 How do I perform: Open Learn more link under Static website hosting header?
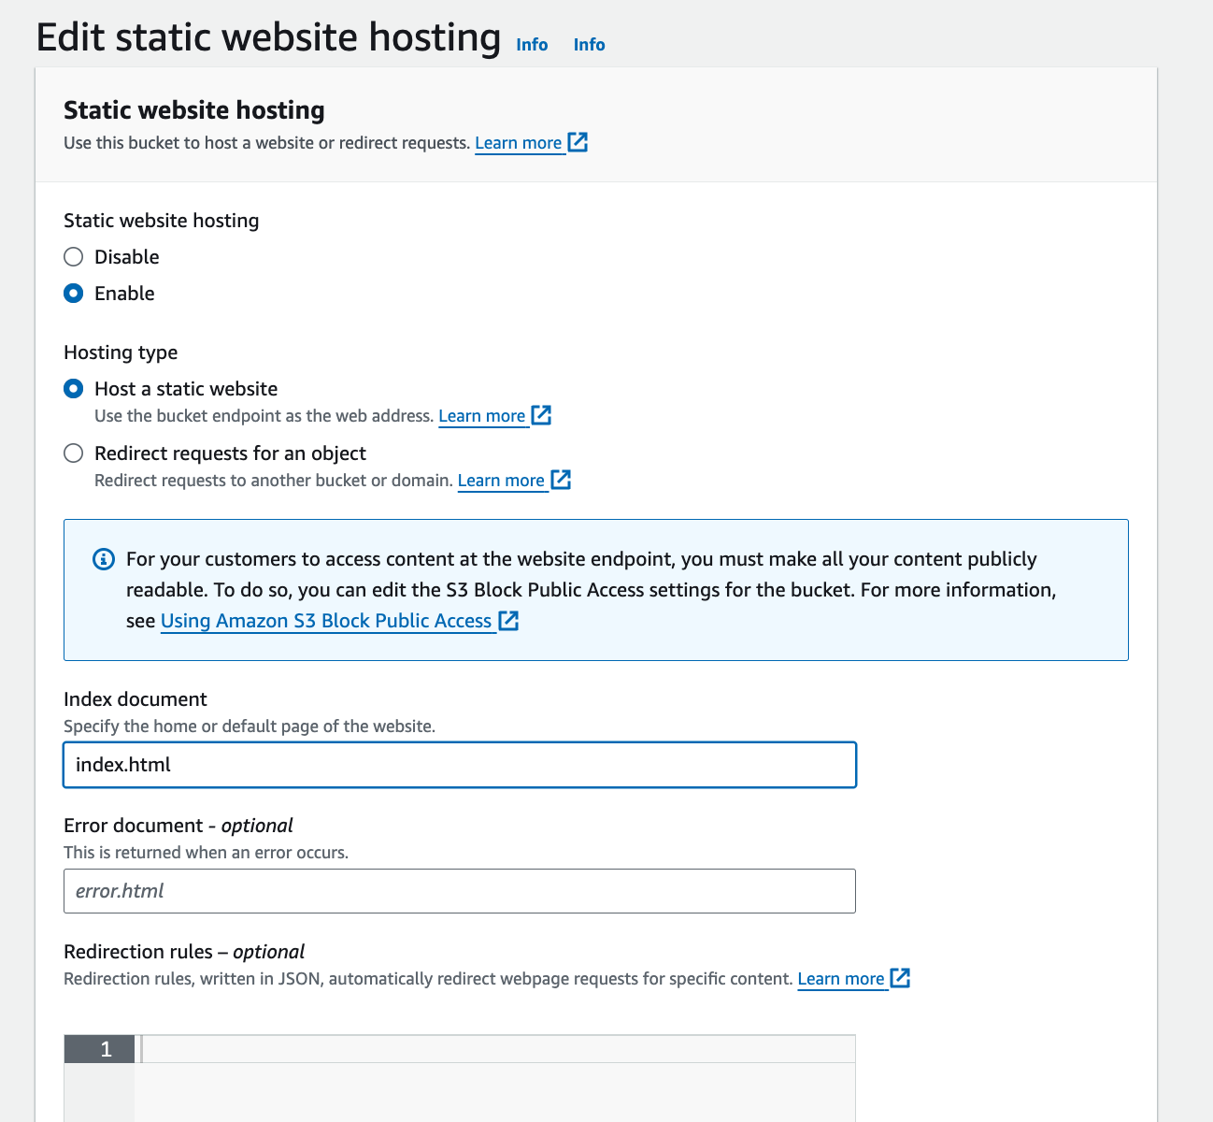tap(519, 143)
